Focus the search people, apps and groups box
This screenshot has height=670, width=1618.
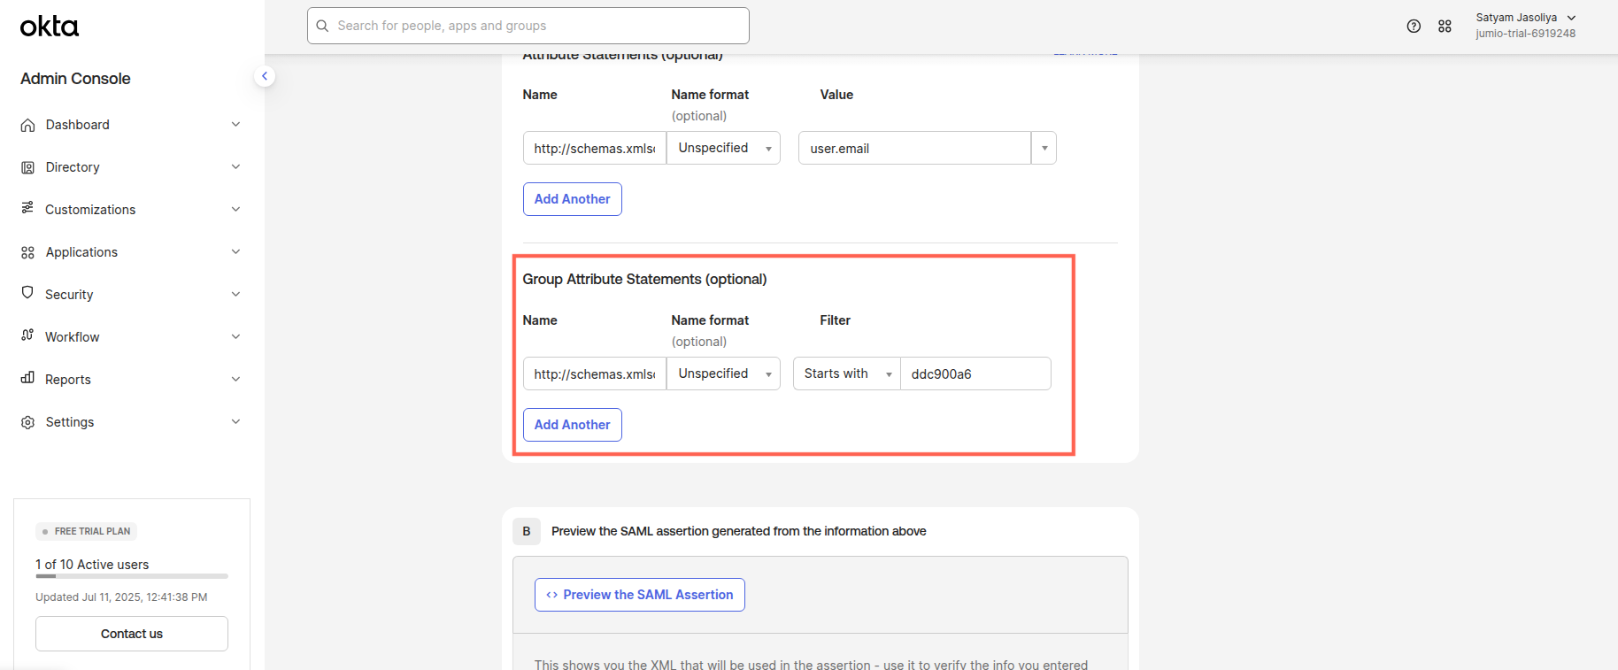[x=528, y=26]
